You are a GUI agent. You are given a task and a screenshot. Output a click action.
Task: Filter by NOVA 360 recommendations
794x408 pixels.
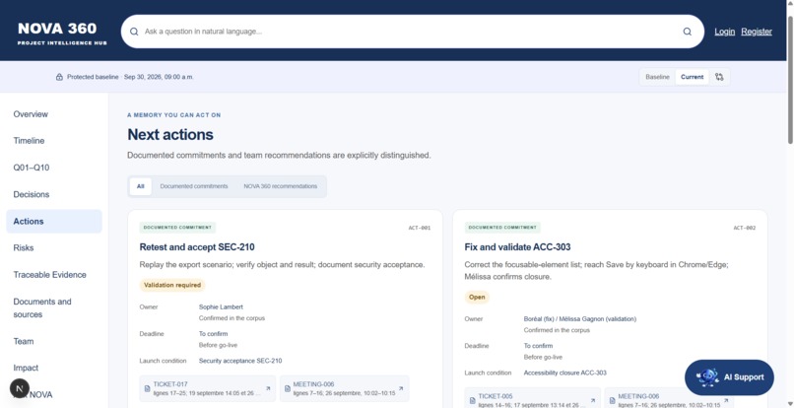[x=281, y=186]
